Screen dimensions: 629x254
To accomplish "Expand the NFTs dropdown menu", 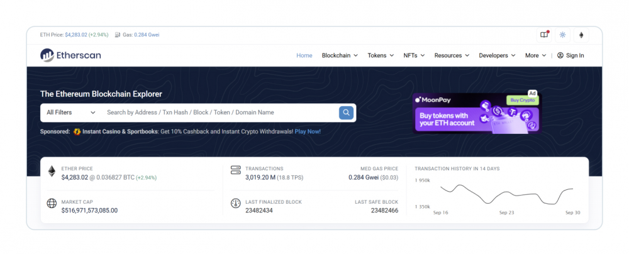I will [414, 55].
